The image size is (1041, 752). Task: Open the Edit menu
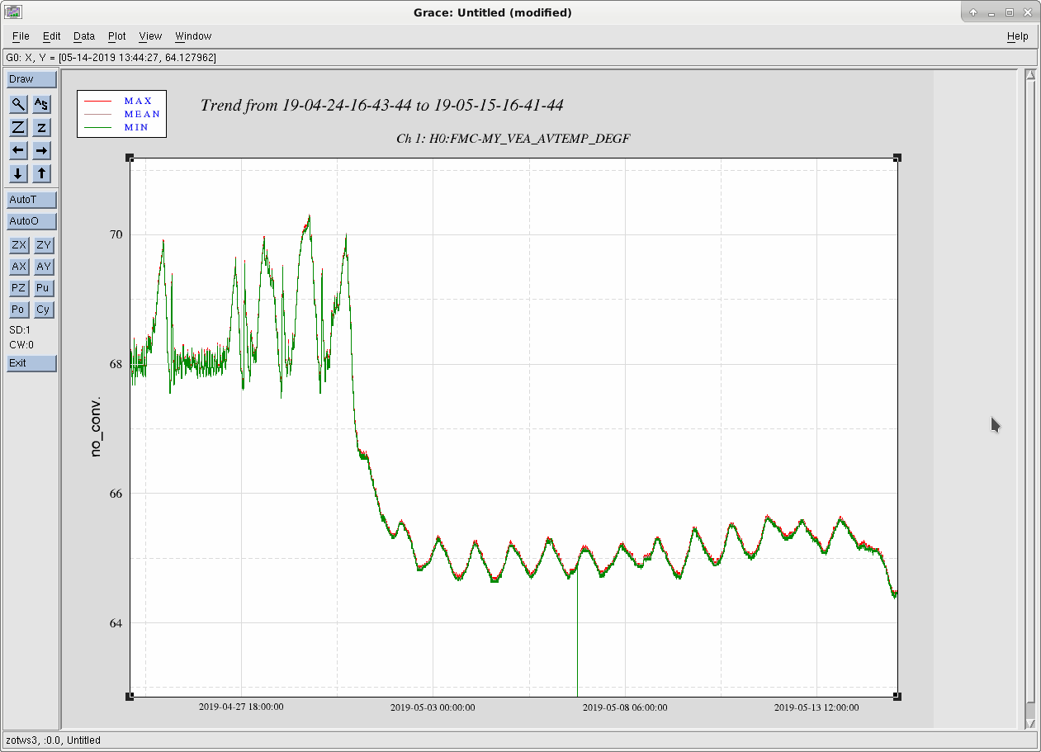52,36
